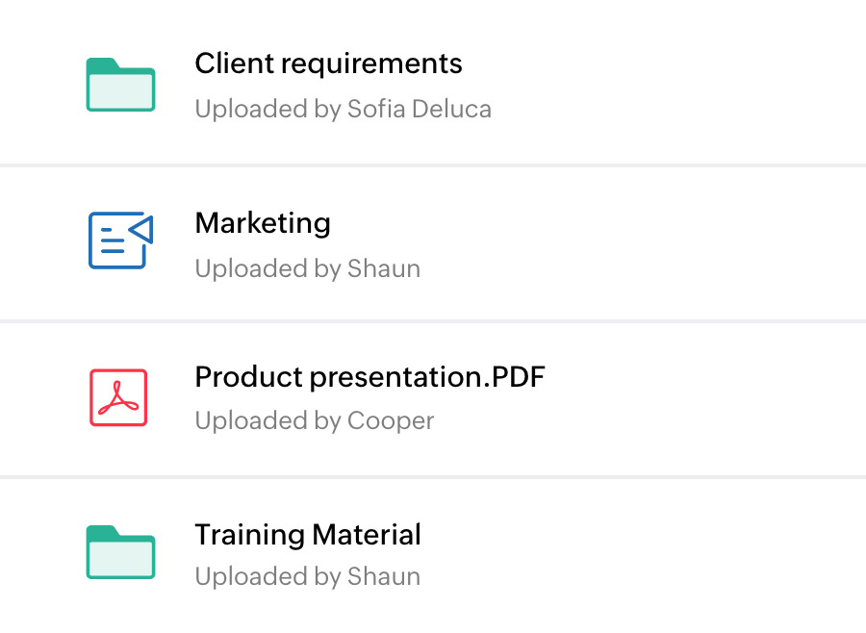The image size is (866, 633).
Task: Click 'Uploaded by' text under Marketing
Action: tap(267, 267)
